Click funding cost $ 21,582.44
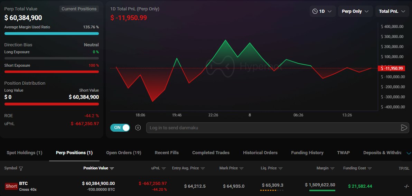This screenshot has height=196, width=412. 360,186
